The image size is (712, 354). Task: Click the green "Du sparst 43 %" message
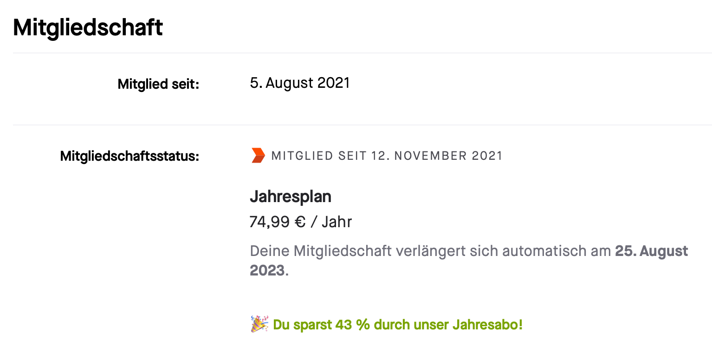point(397,324)
